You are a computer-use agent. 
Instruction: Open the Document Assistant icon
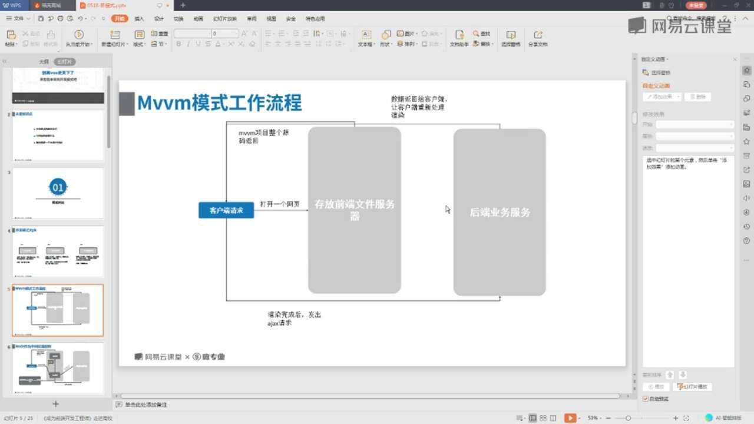point(459,34)
